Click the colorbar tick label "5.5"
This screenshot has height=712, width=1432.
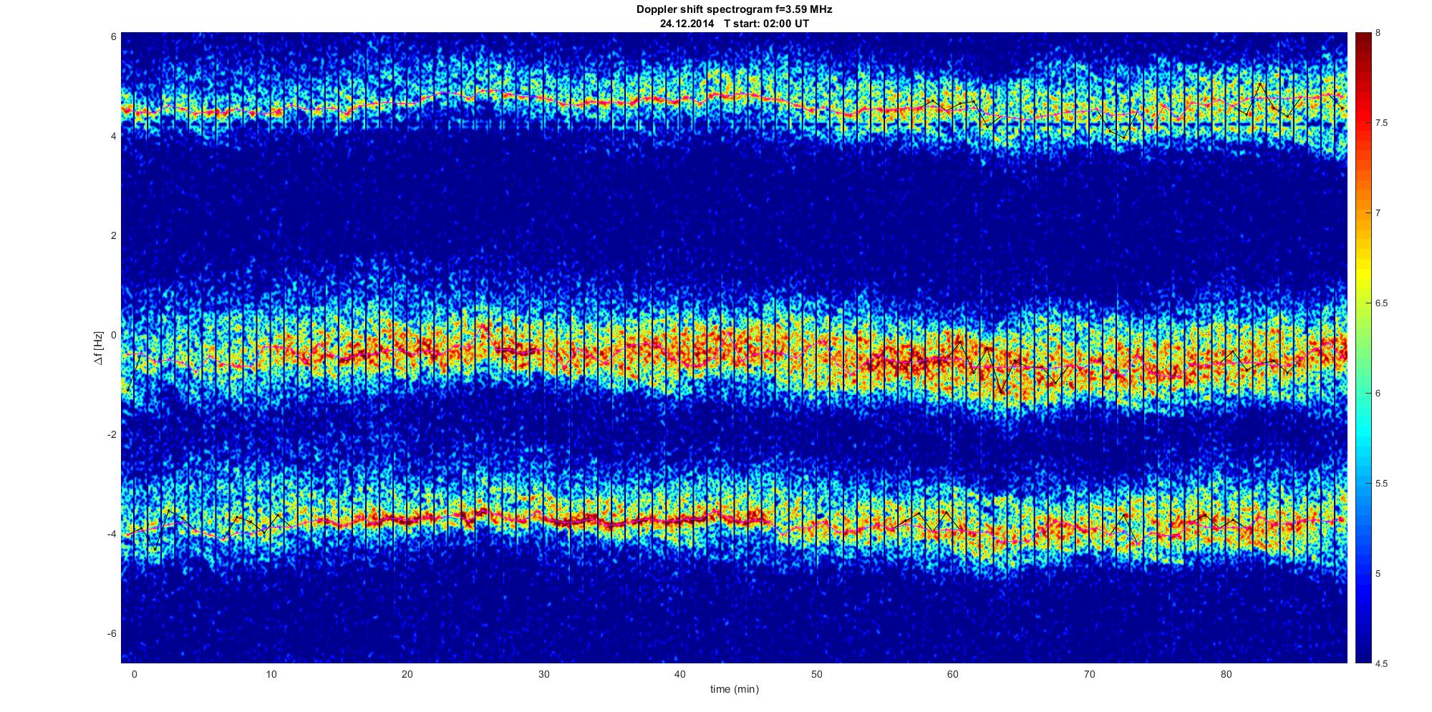point(1381,484)
